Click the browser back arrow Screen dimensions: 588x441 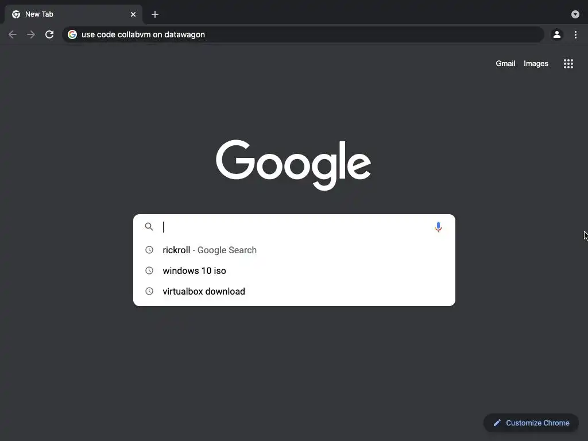[13, 34]
